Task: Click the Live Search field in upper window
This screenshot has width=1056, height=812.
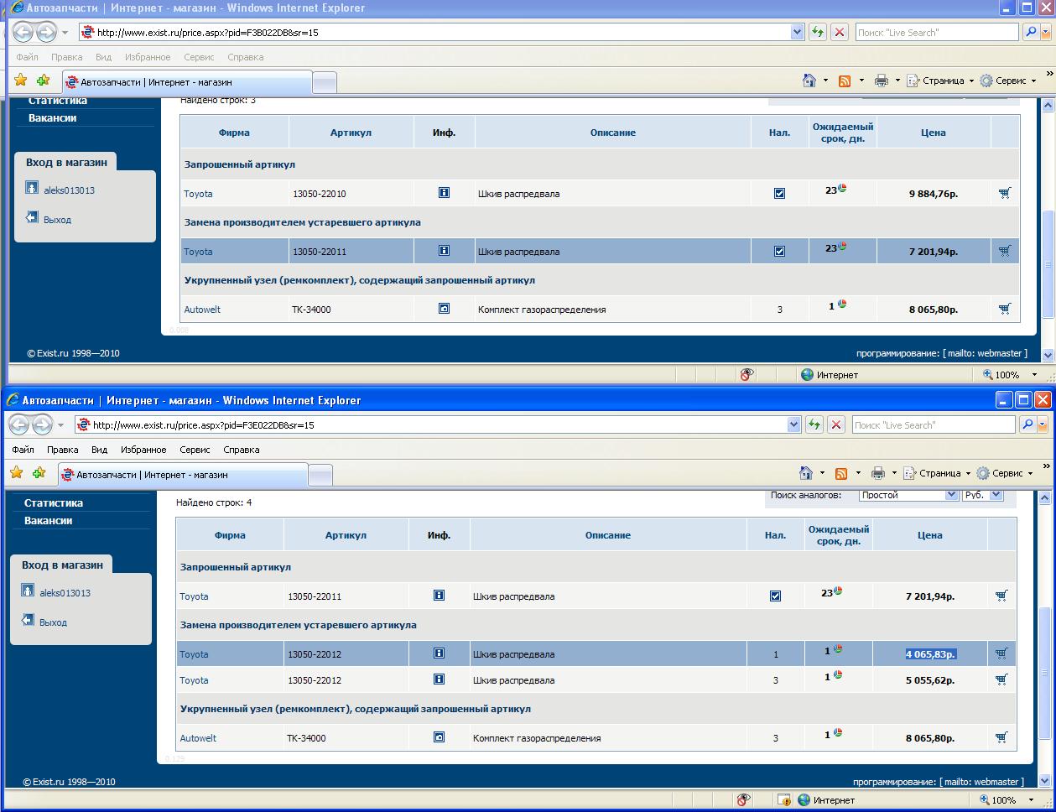Action: tap(936, 33)
